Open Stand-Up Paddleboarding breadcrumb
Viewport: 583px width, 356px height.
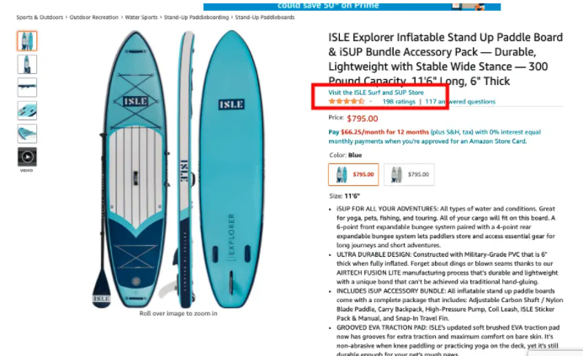[x=196, y=17]
